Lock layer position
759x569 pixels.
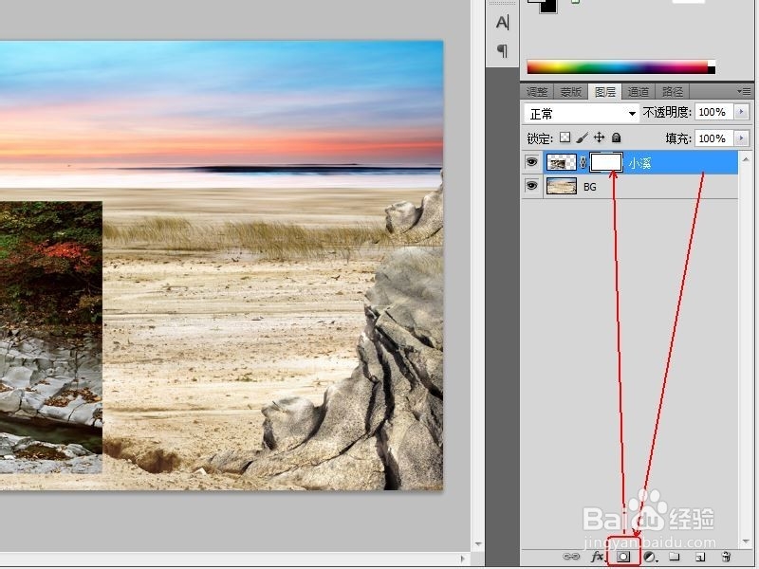pyautogui.click(x=600, y=138)
